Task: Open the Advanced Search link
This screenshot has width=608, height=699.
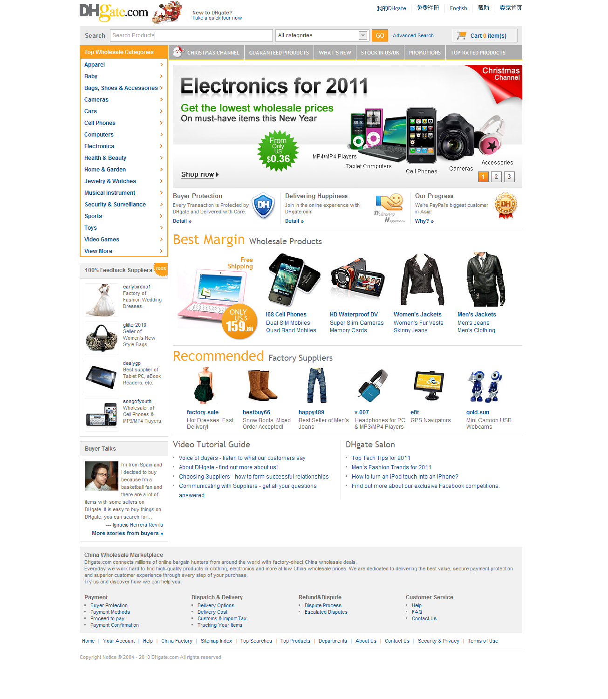Action: (x=413, y=35)
